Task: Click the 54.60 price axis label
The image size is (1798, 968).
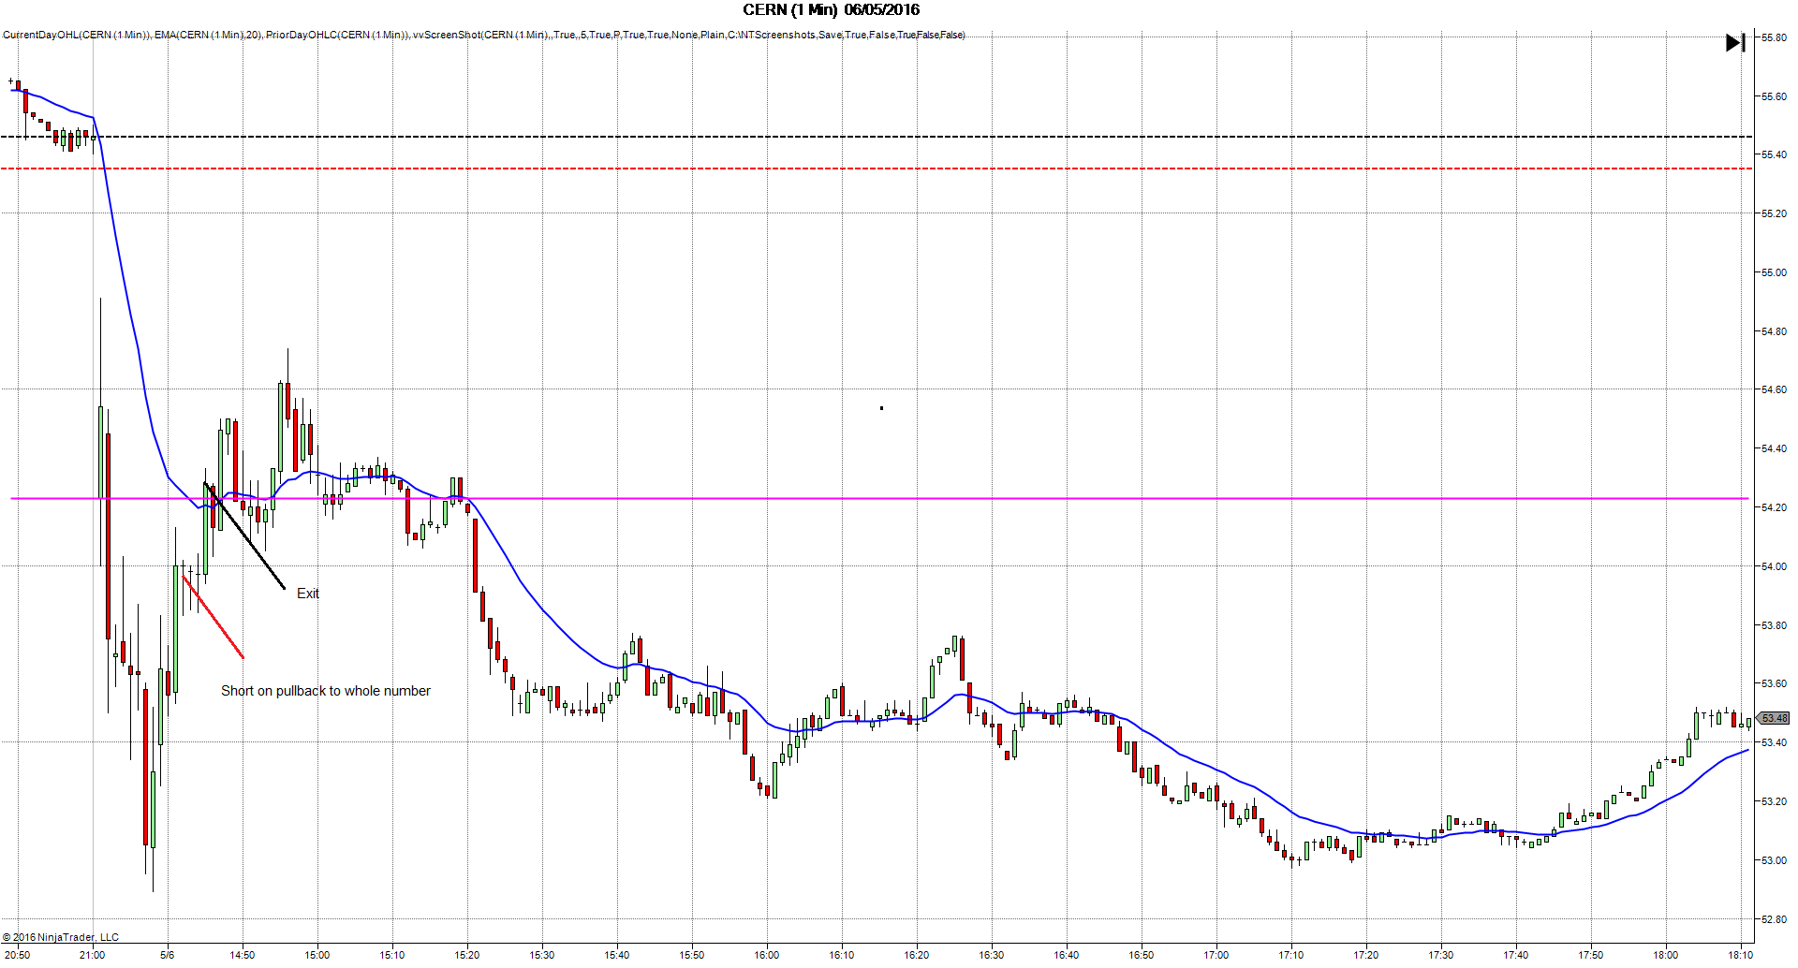Action: point(1774,389)
